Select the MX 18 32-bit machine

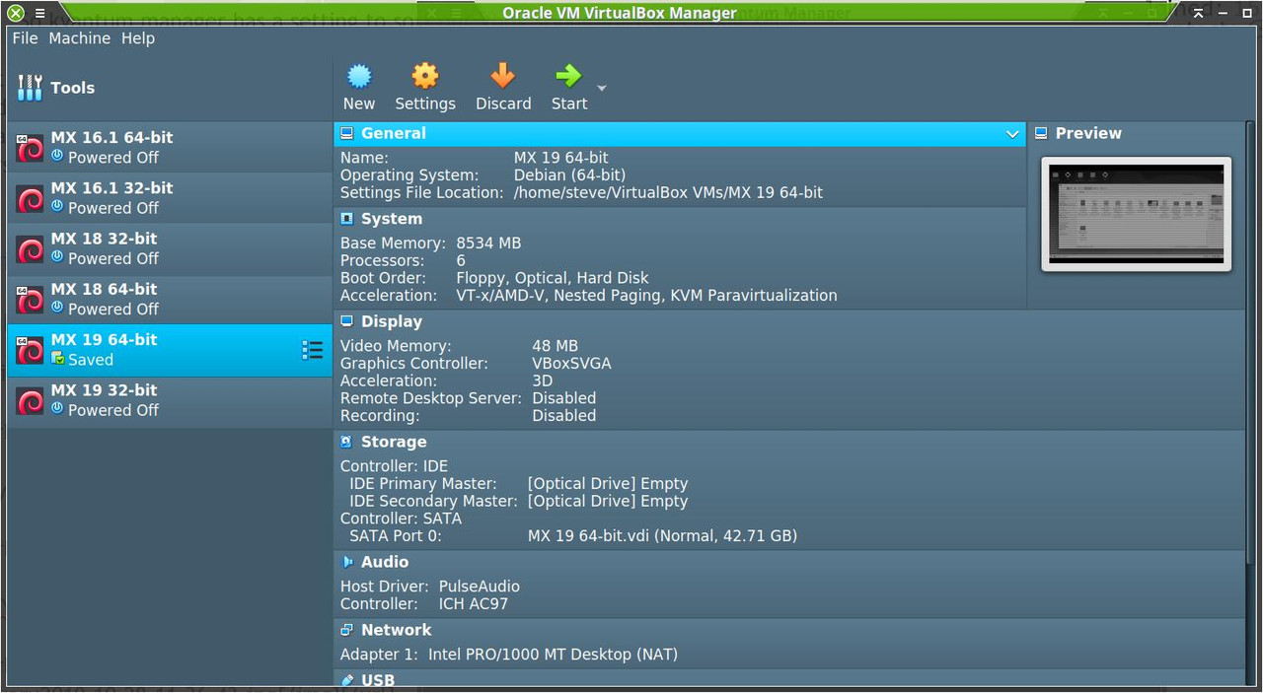pyautogui.click(x=170, y=248)
